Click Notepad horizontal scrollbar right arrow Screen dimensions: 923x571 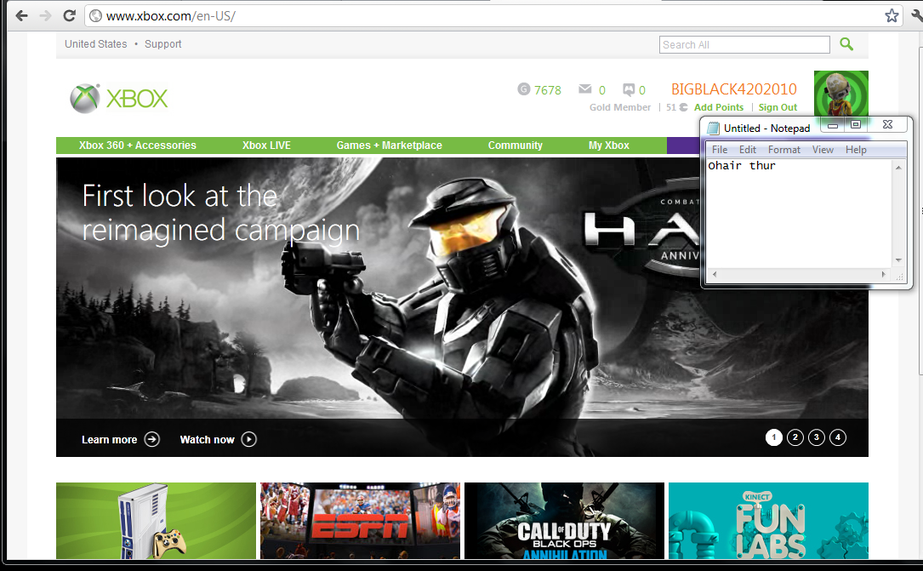[x=884, y=274]
